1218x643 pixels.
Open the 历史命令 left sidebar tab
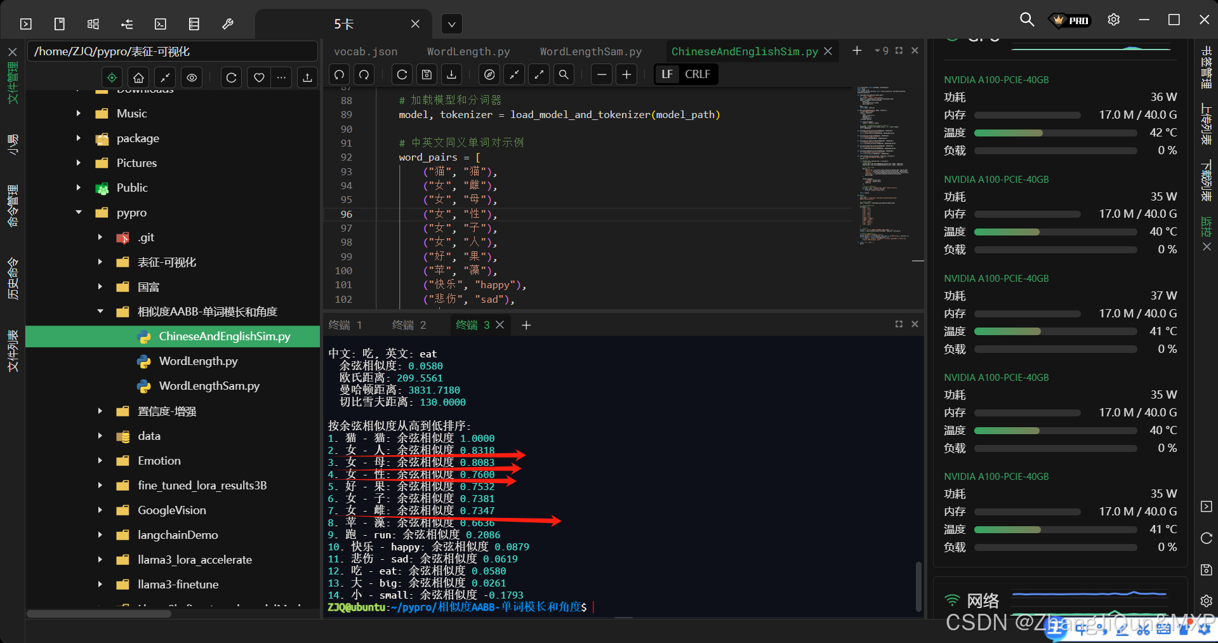click(13, 278)
